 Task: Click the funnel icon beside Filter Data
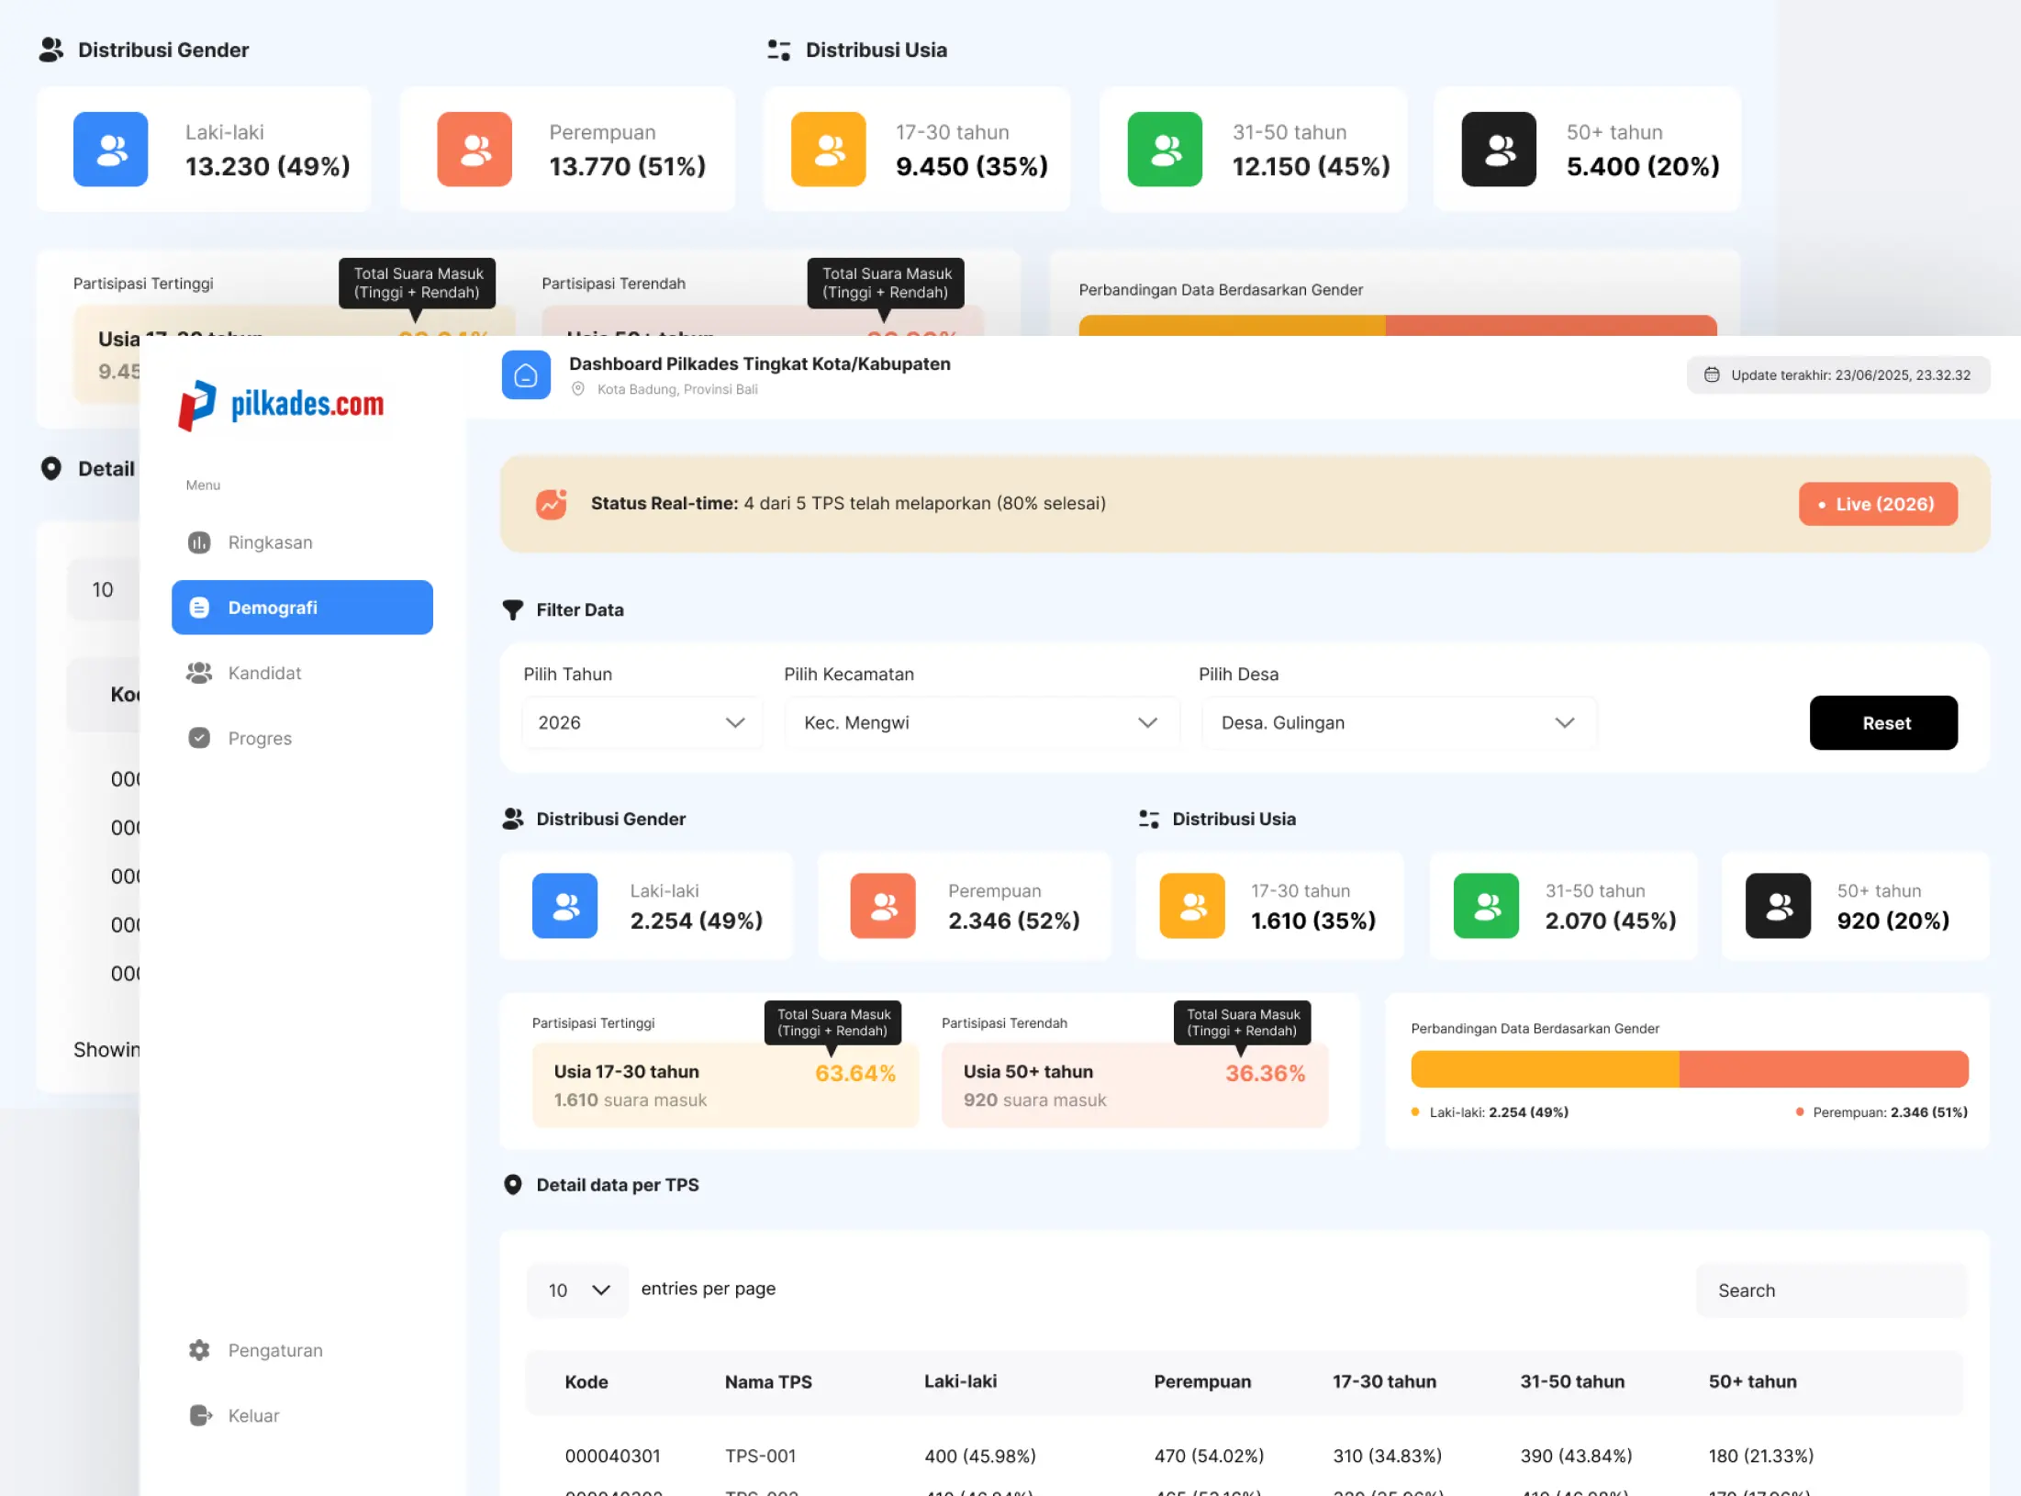[512, 609]
